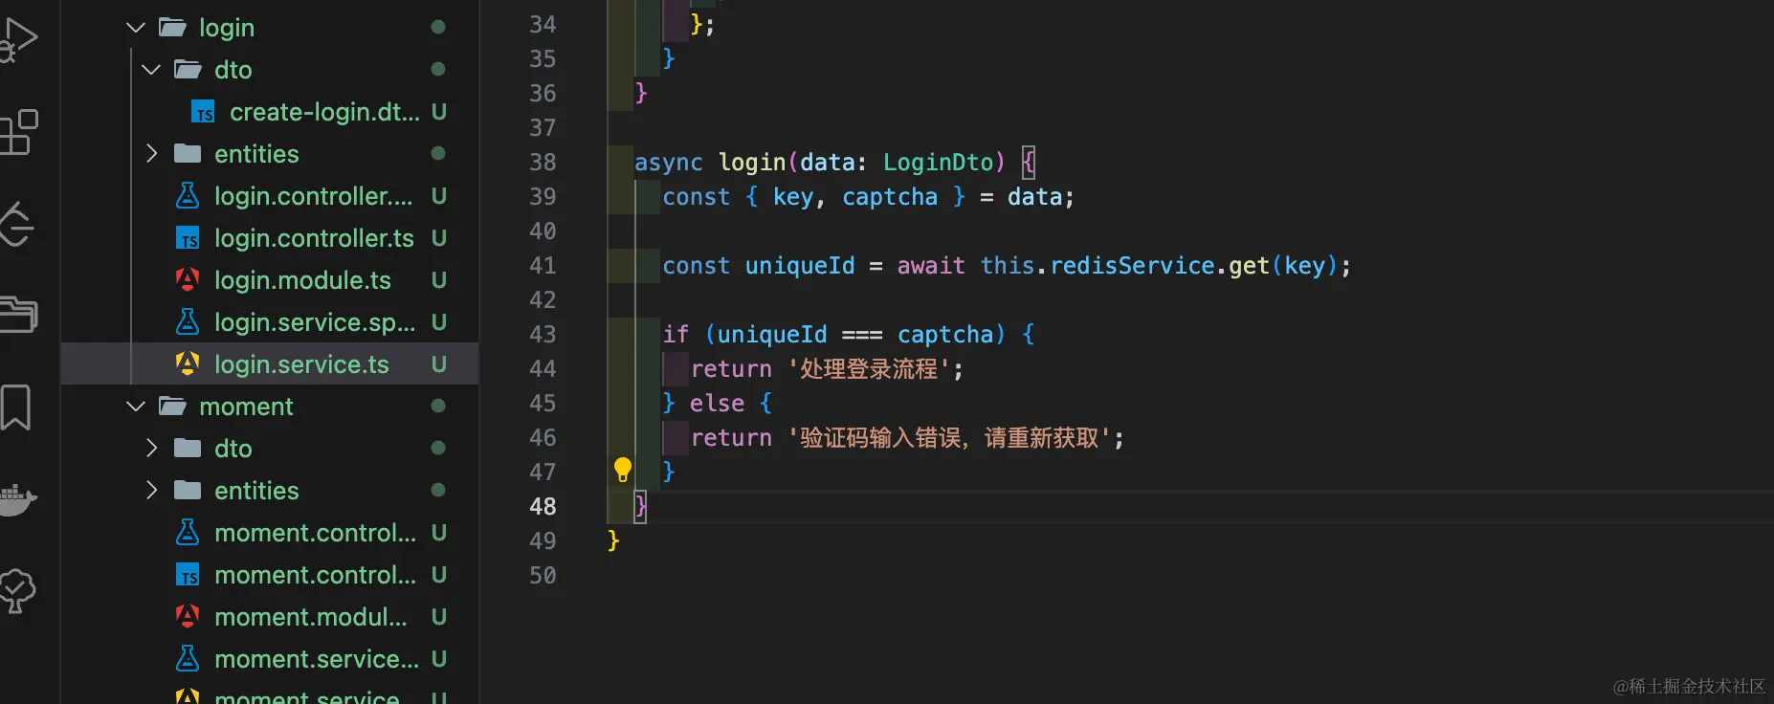This screenshot has height=704, width=1774.
Task: Open the project manager folders icon
Action: tap(17, 315)
